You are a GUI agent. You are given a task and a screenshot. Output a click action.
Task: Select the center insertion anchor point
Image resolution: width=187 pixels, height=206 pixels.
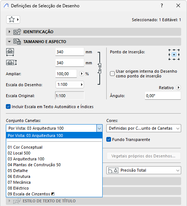click(174, 54)
